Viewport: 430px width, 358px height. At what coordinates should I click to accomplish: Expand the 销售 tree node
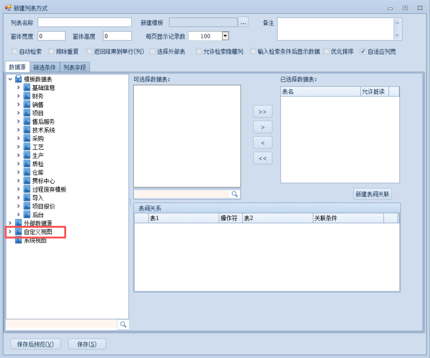click(x=18, y=105)
